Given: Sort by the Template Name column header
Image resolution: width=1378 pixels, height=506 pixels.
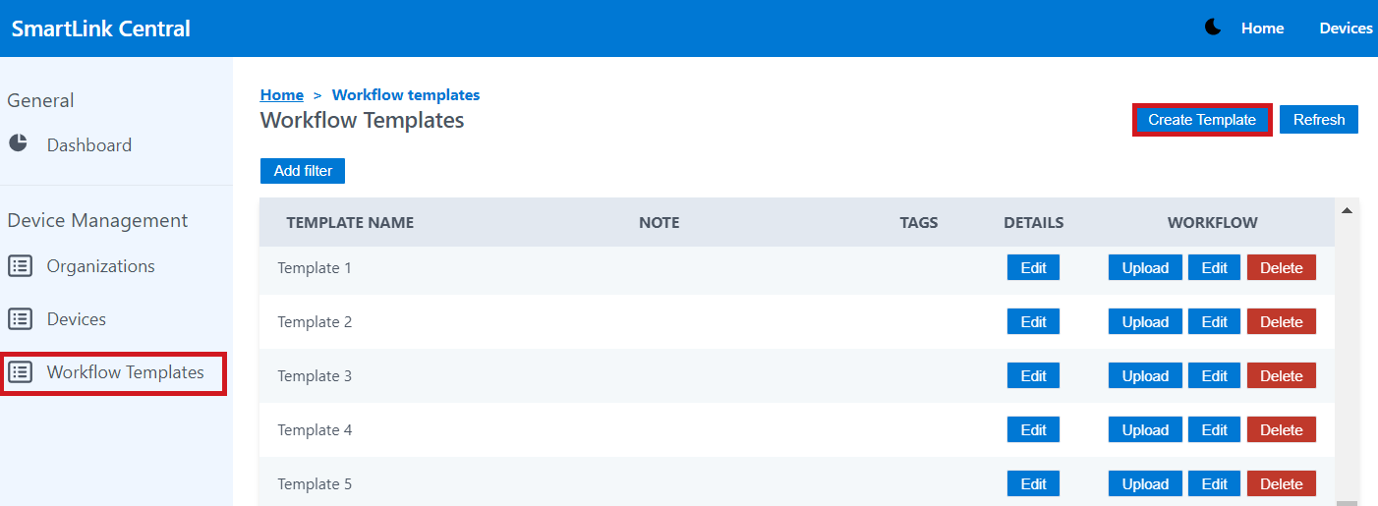Looking at the screenshot, I should 350,222.
